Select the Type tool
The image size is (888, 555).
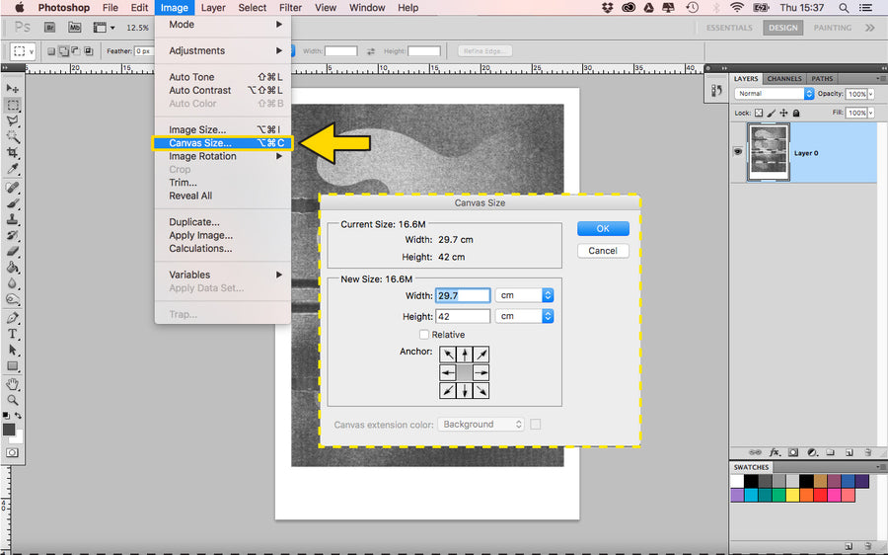[x=13, y=334]
